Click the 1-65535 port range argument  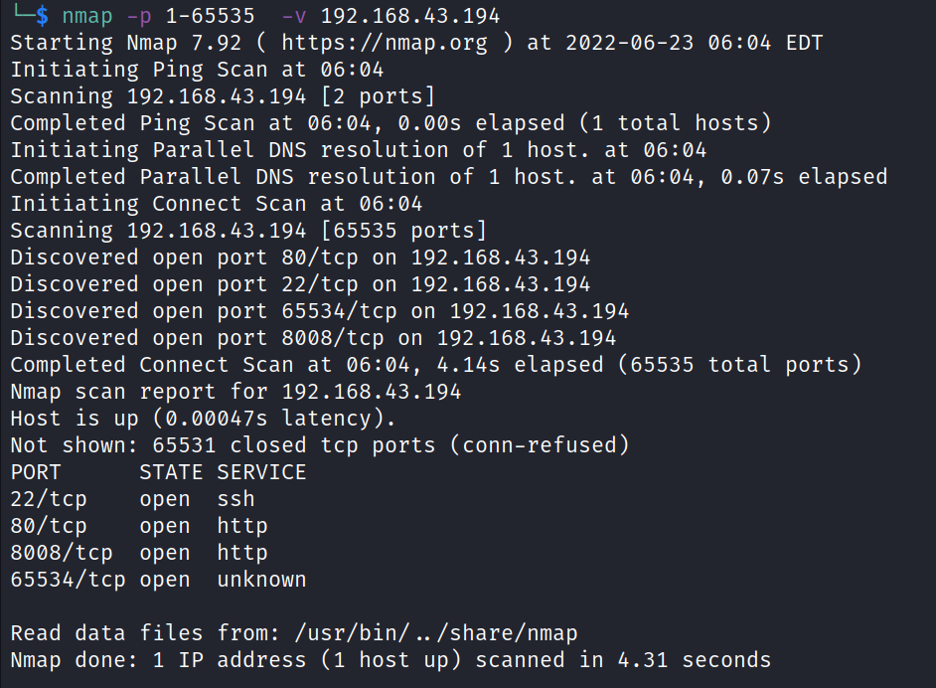click(x=210, y=16)
